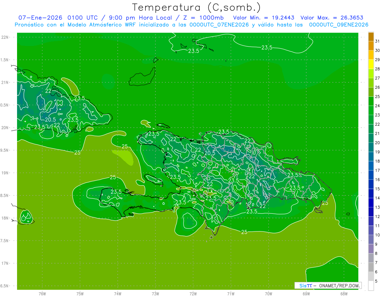Viewport: 386px width, 298px height.
Task: Click the 20.5 contour label over Cuba
Action: (51, 120)
